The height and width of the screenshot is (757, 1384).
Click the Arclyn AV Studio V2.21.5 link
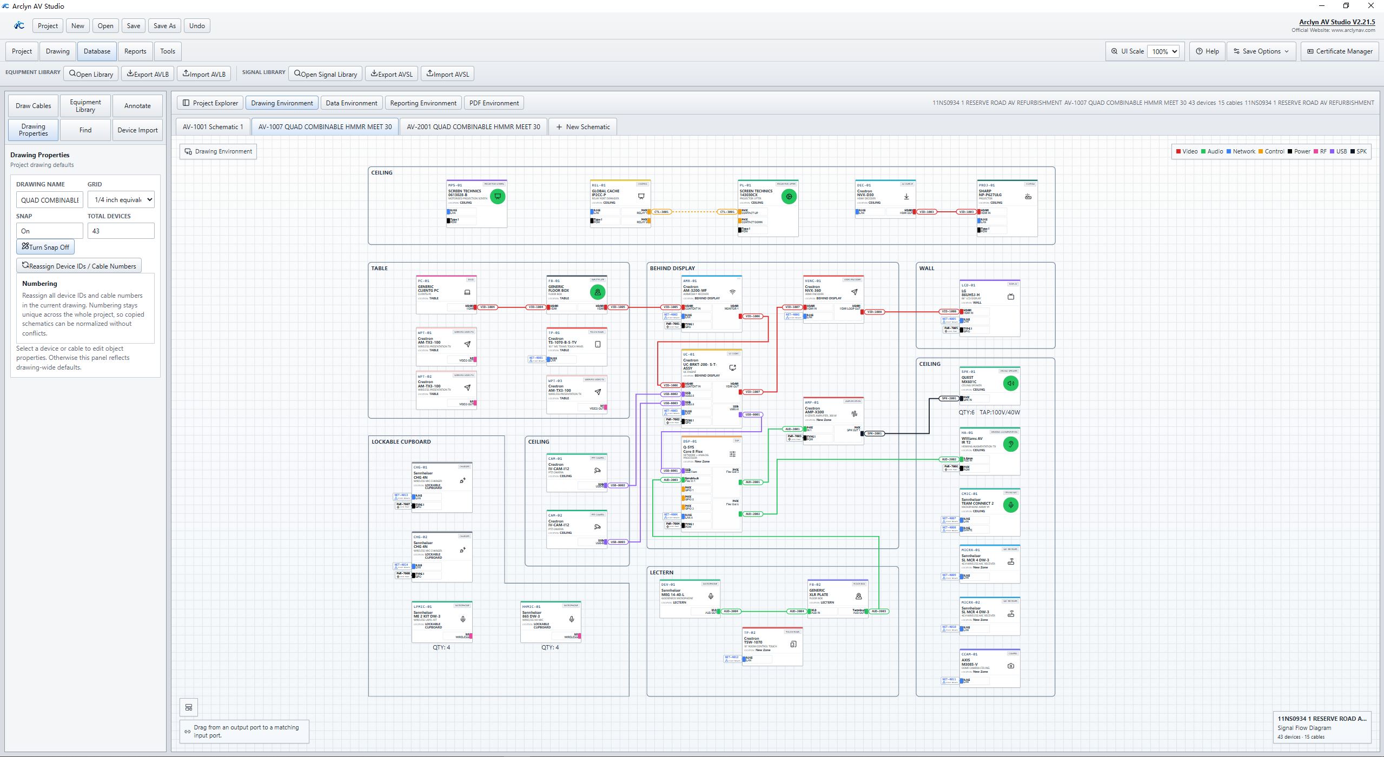pos(1337,22)
